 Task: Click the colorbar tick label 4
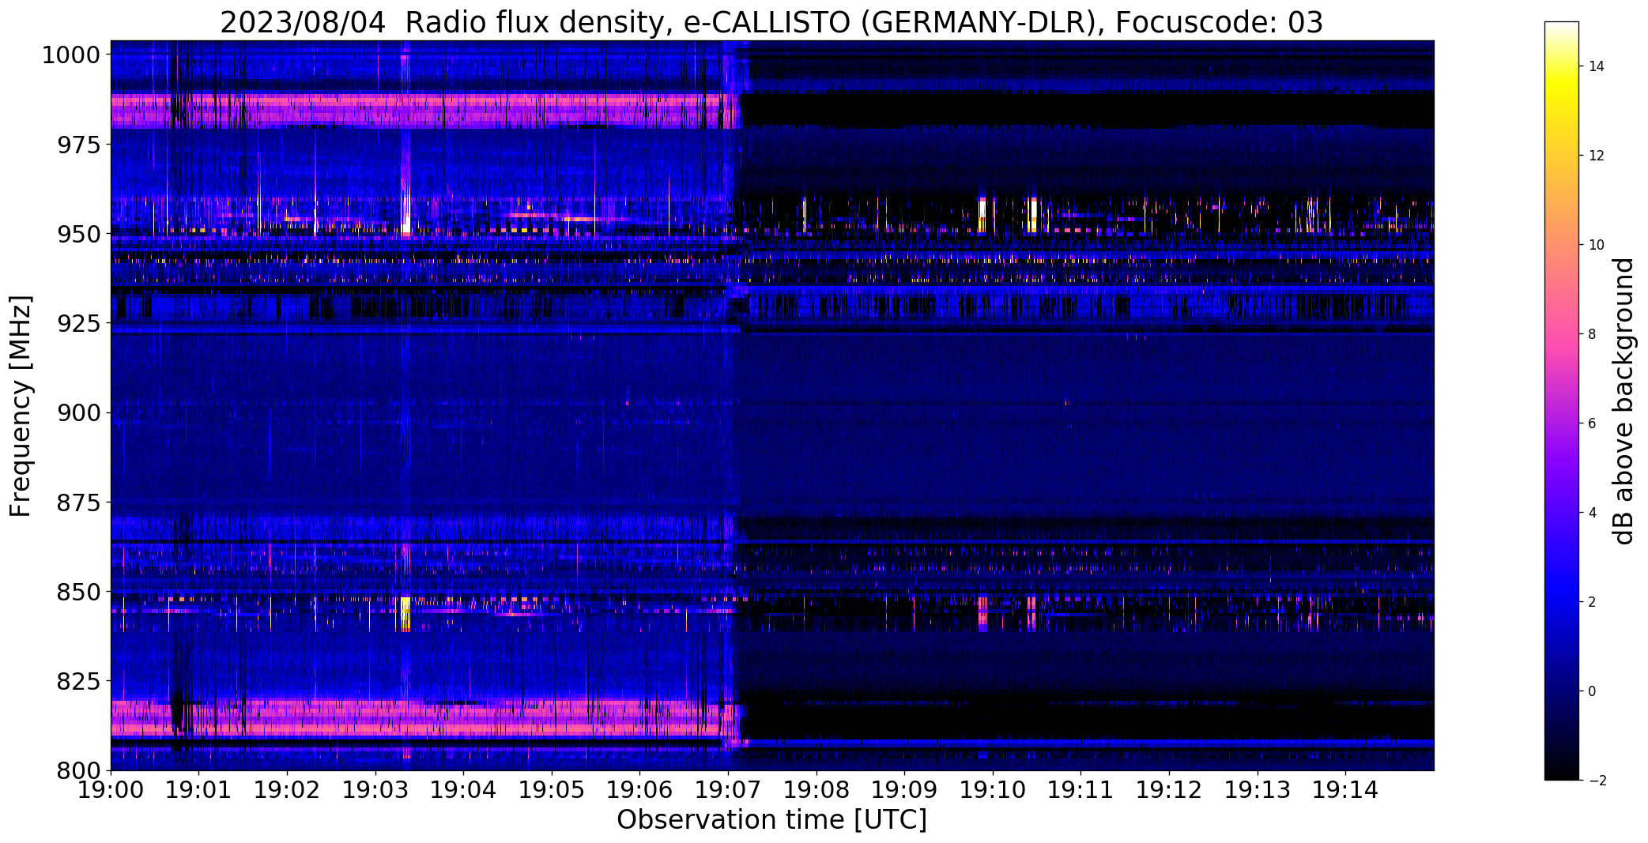(x=1592, y=513)
